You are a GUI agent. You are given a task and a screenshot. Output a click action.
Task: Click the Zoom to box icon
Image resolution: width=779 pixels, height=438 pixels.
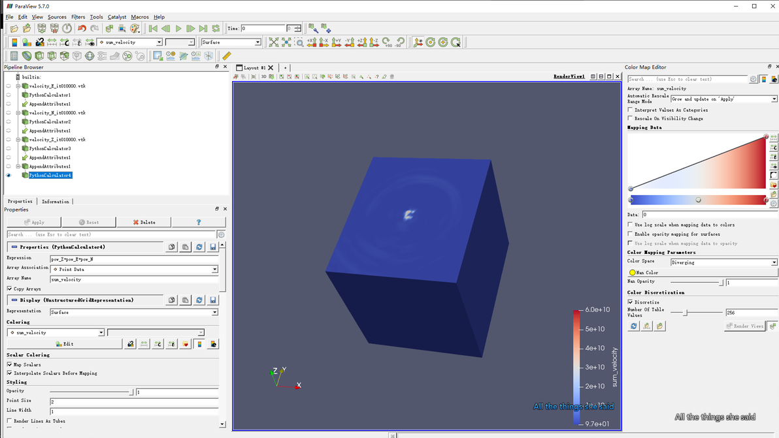299,42
